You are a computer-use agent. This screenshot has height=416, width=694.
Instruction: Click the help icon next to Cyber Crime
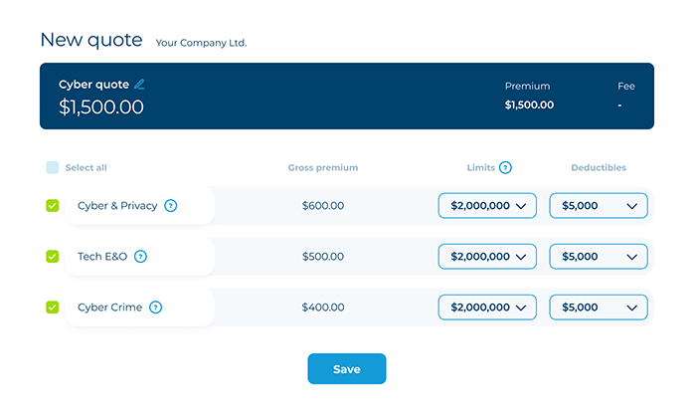pyautogui.click(x=155, y=307)
